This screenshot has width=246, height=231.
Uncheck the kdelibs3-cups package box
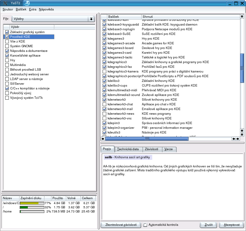[104, 86]
